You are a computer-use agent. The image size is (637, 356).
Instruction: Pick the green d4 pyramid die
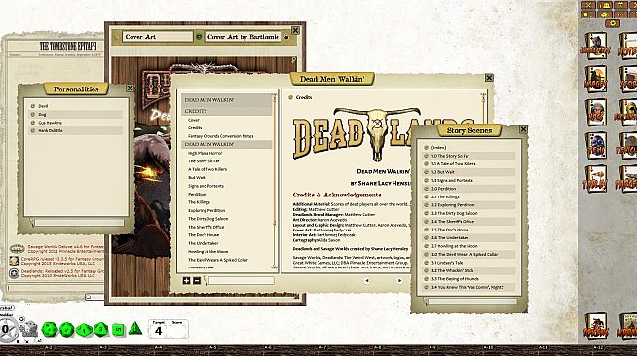point(134,328)
